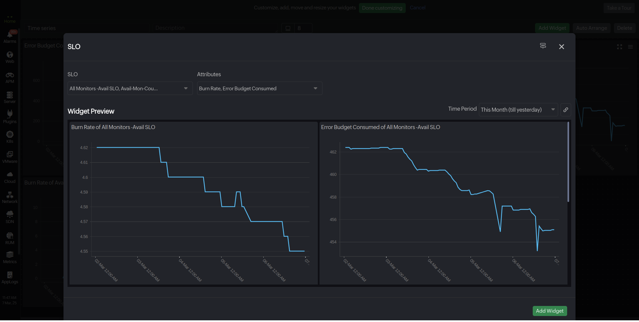
Task: Open widget display options via signpost icon
Action: [543, 46]
